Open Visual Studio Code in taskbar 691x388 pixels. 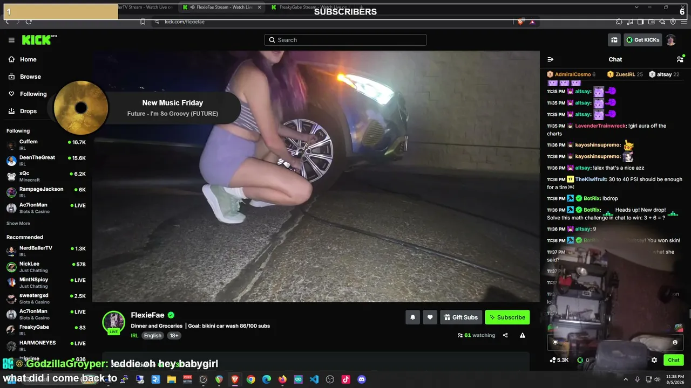coord(314,379)
